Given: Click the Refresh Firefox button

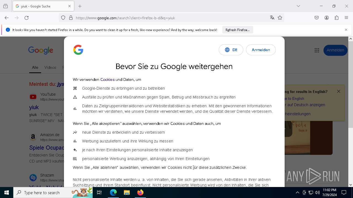Looking at the screenshot, I should [x=237, y=30].
